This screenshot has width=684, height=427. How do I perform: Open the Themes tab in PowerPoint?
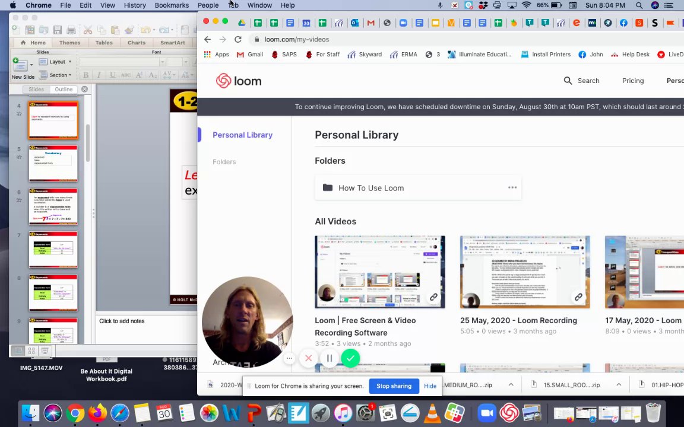coord(70,43)
